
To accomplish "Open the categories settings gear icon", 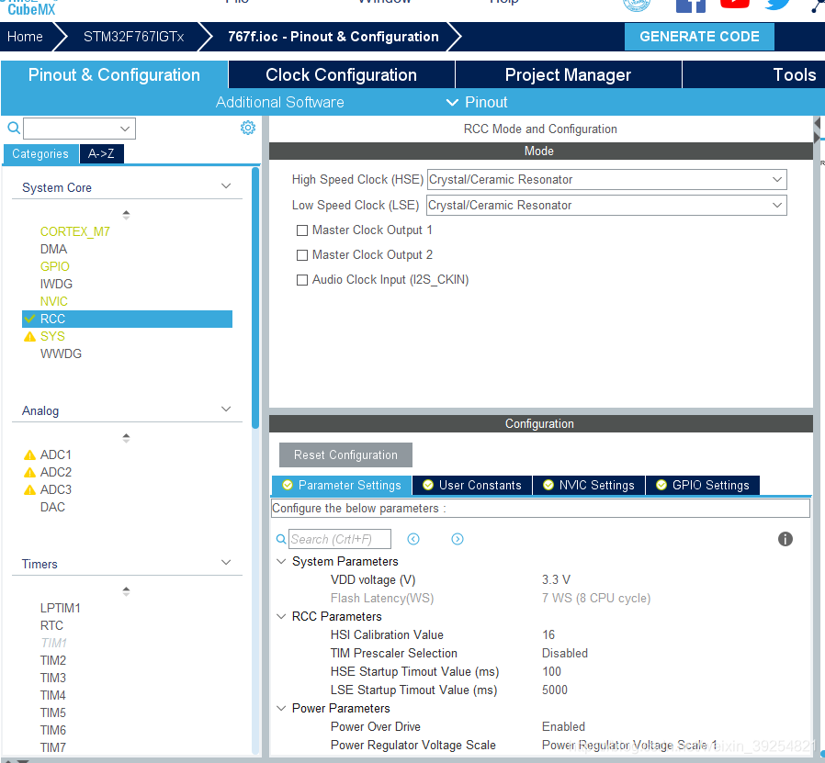I will 248,128.
